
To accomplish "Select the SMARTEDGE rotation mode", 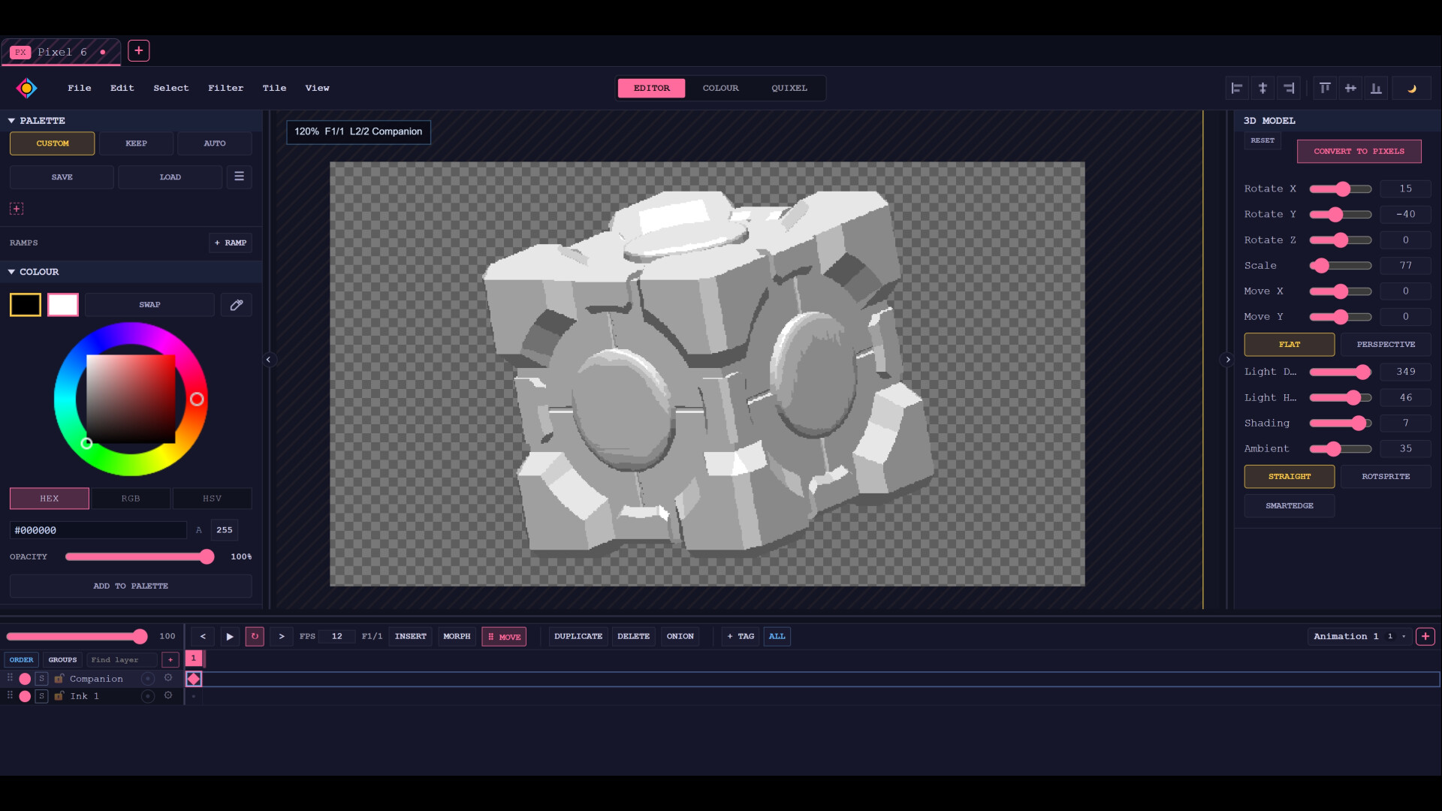I will click(x=1290, y=505).
